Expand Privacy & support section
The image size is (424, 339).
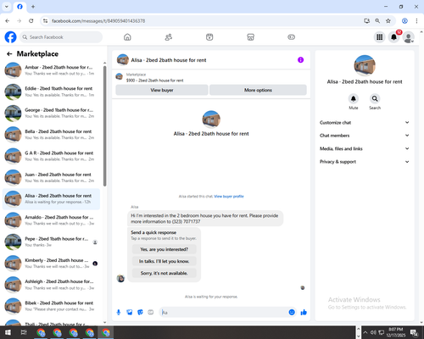tap(365, 162)
